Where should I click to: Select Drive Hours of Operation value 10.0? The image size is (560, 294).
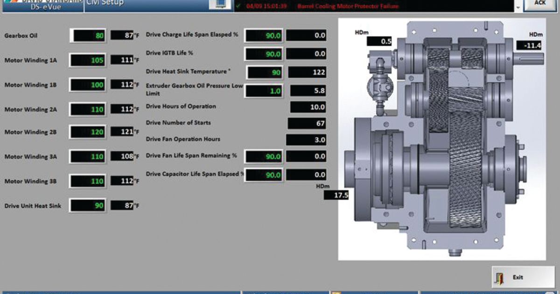point(308,107)
